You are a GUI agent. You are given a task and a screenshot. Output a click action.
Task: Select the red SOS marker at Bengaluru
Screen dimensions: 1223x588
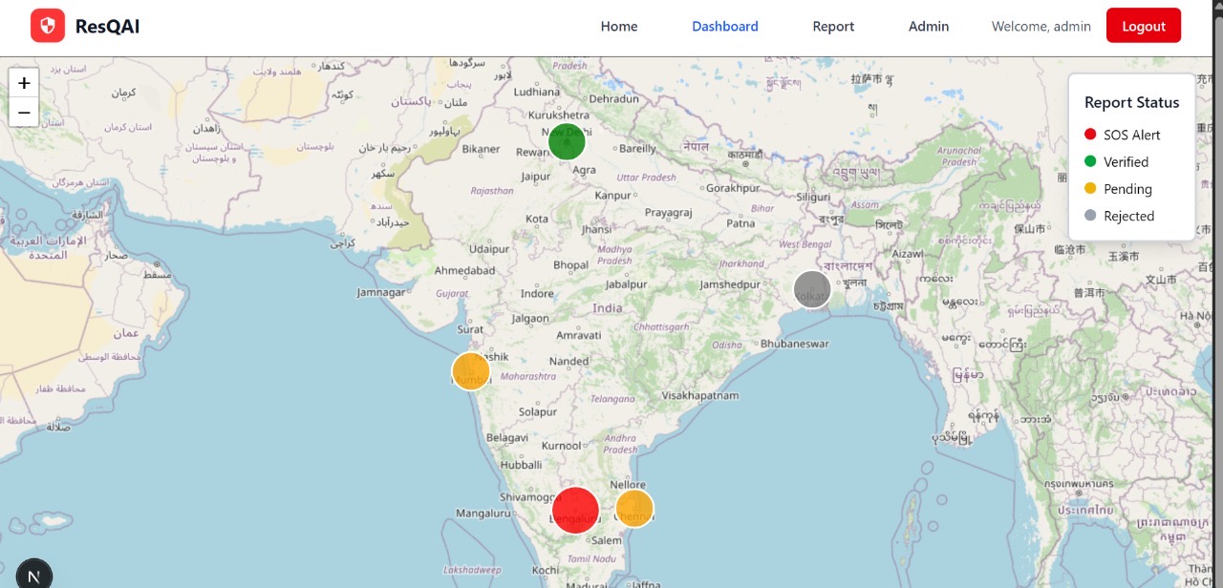[x=576, y=510]
